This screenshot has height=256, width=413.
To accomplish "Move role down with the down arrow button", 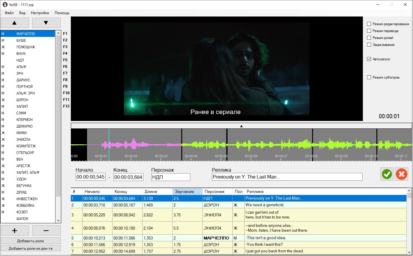I will pyautogui.click(x=46, y=23).
